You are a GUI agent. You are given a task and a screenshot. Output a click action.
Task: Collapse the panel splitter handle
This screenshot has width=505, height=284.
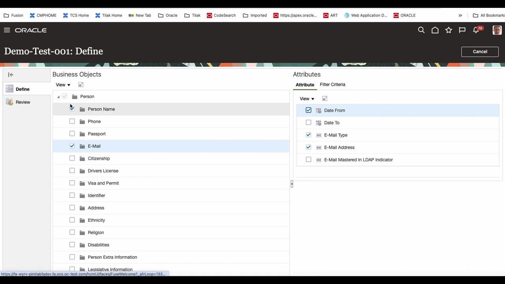click(x=292, y=184)
